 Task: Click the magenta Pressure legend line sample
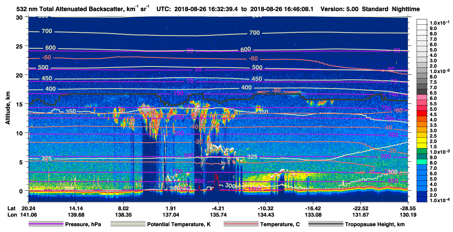coord(46,224)
